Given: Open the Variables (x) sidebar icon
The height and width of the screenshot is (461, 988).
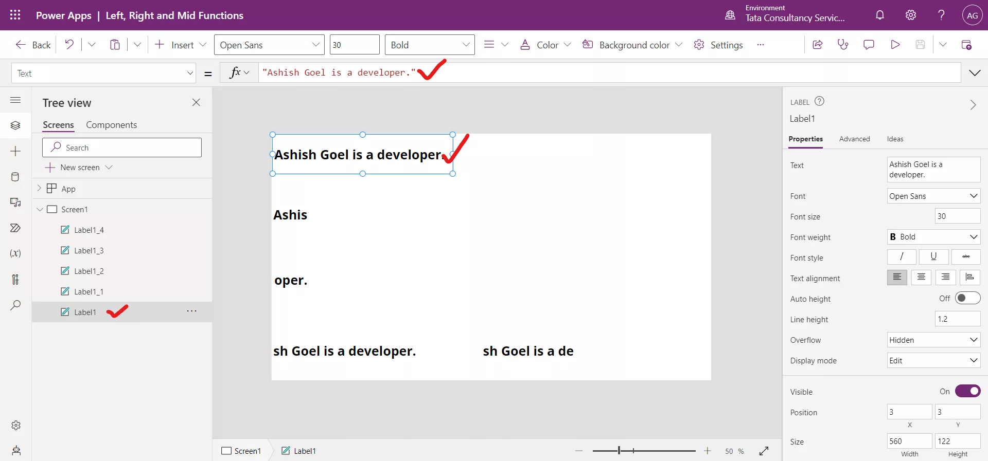Looking at the screenshot, I should point(15,253).
